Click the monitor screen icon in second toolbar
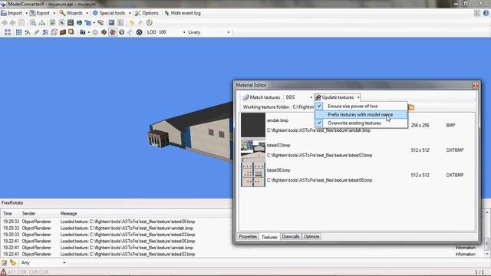Screen dimensions: 491x276 tap(111, 22)
